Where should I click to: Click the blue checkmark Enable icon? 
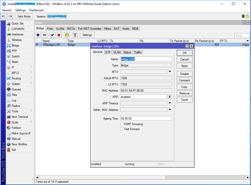(x=52, y=35)
